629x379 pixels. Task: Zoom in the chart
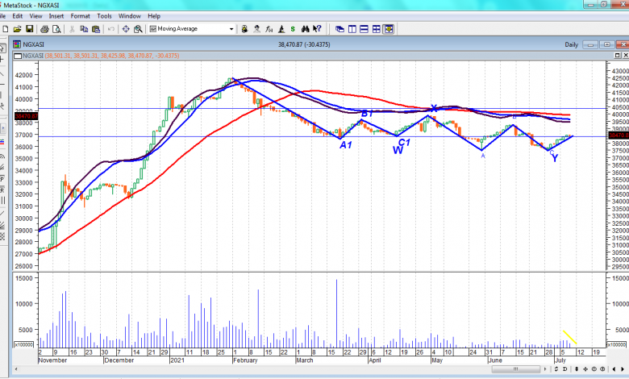click(602, 369)
